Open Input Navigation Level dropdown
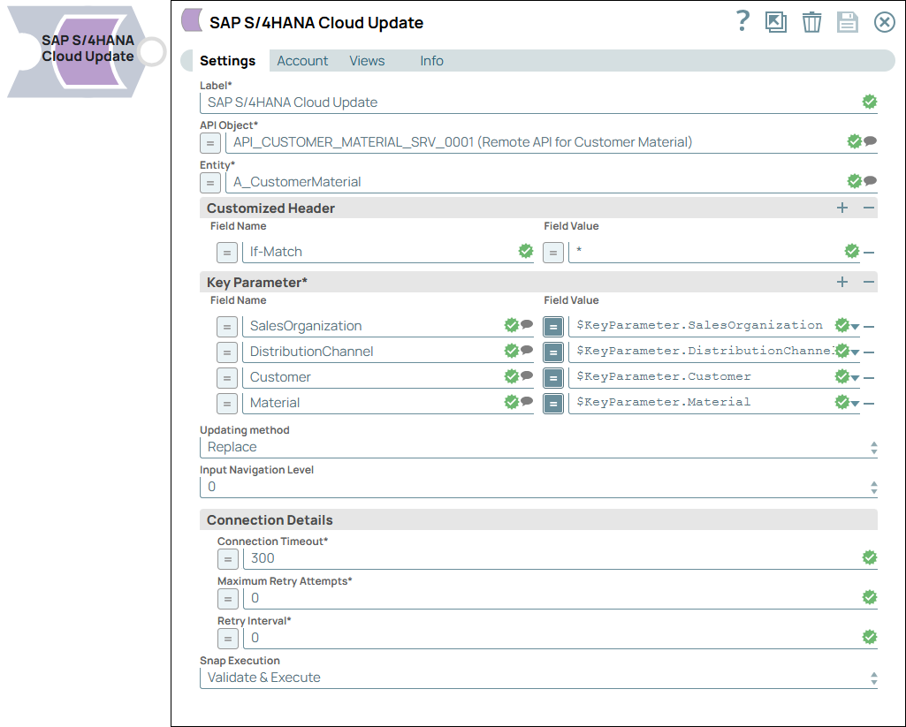 coord(538,487)
